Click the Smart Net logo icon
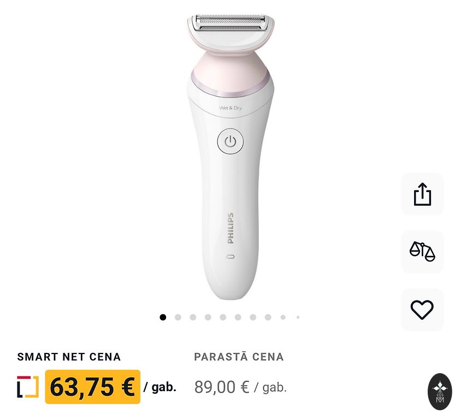 28,387
